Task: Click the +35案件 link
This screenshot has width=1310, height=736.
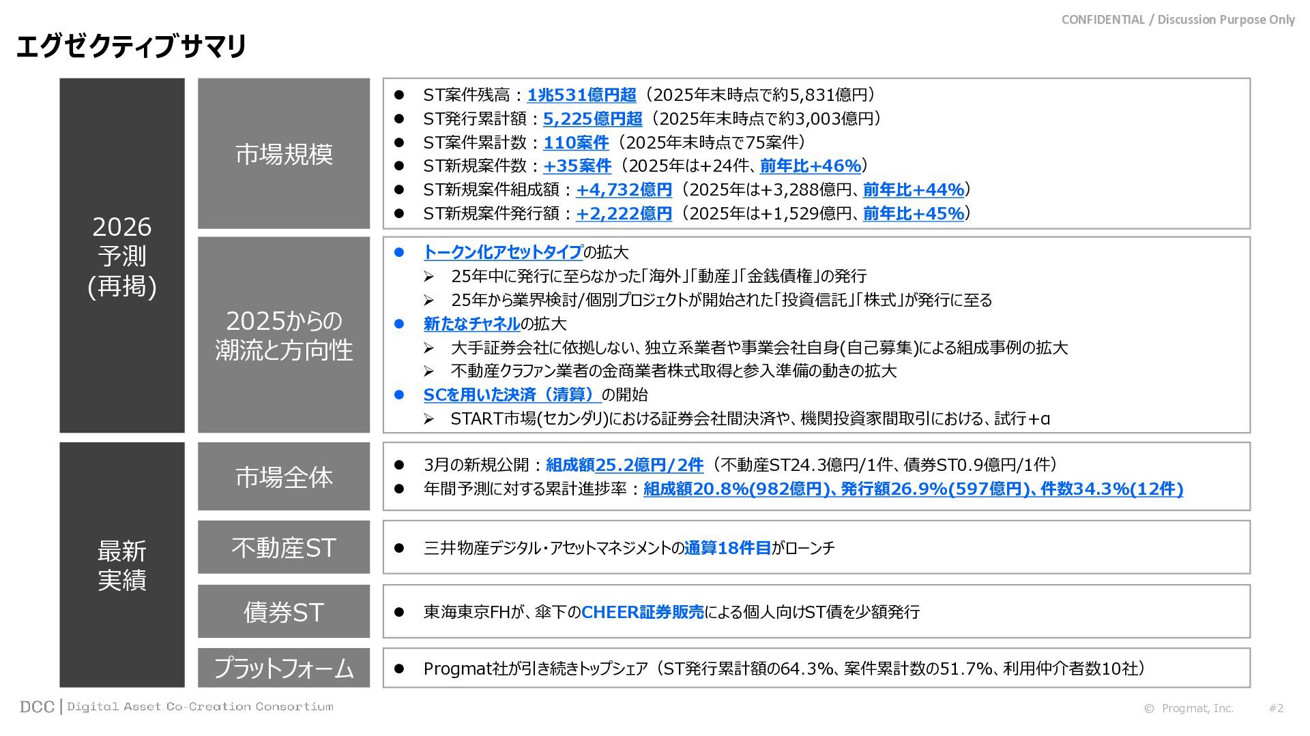Action: coord(577,166)
